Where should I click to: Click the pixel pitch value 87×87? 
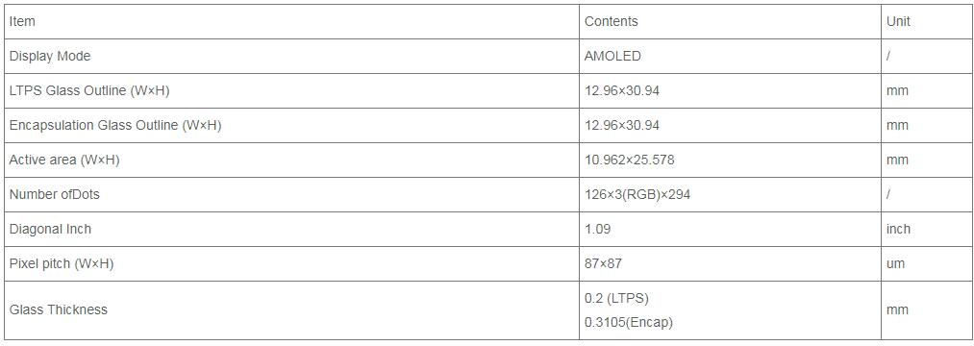(x=603, y=264)
